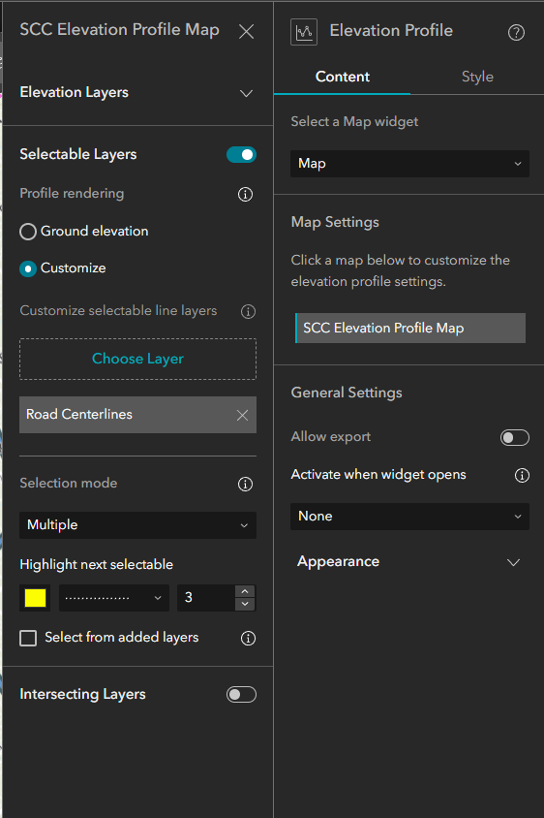The width and height of the screenshot is (544, 818).
Task: Switch to the Content tab
Action: click(343, 77)
